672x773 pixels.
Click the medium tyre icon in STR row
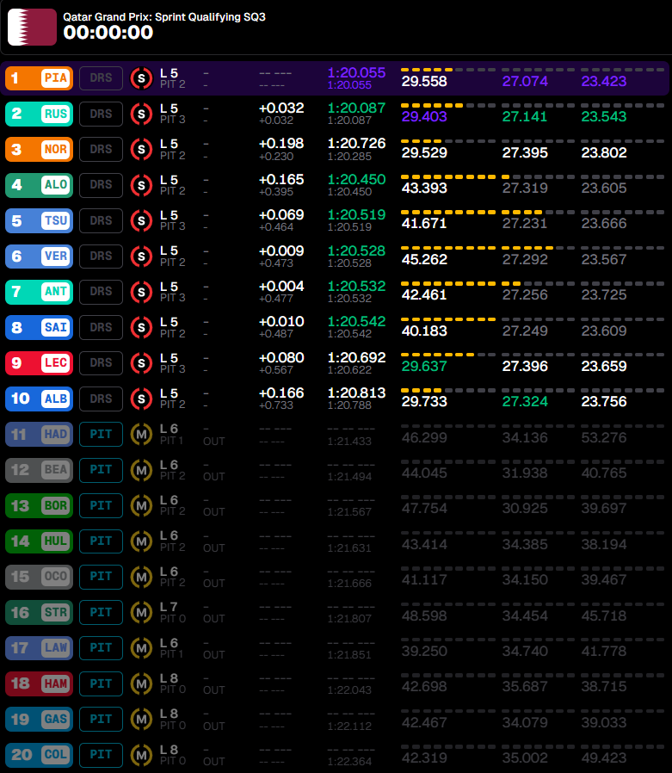pyautogui.click(x=141, y=613)
